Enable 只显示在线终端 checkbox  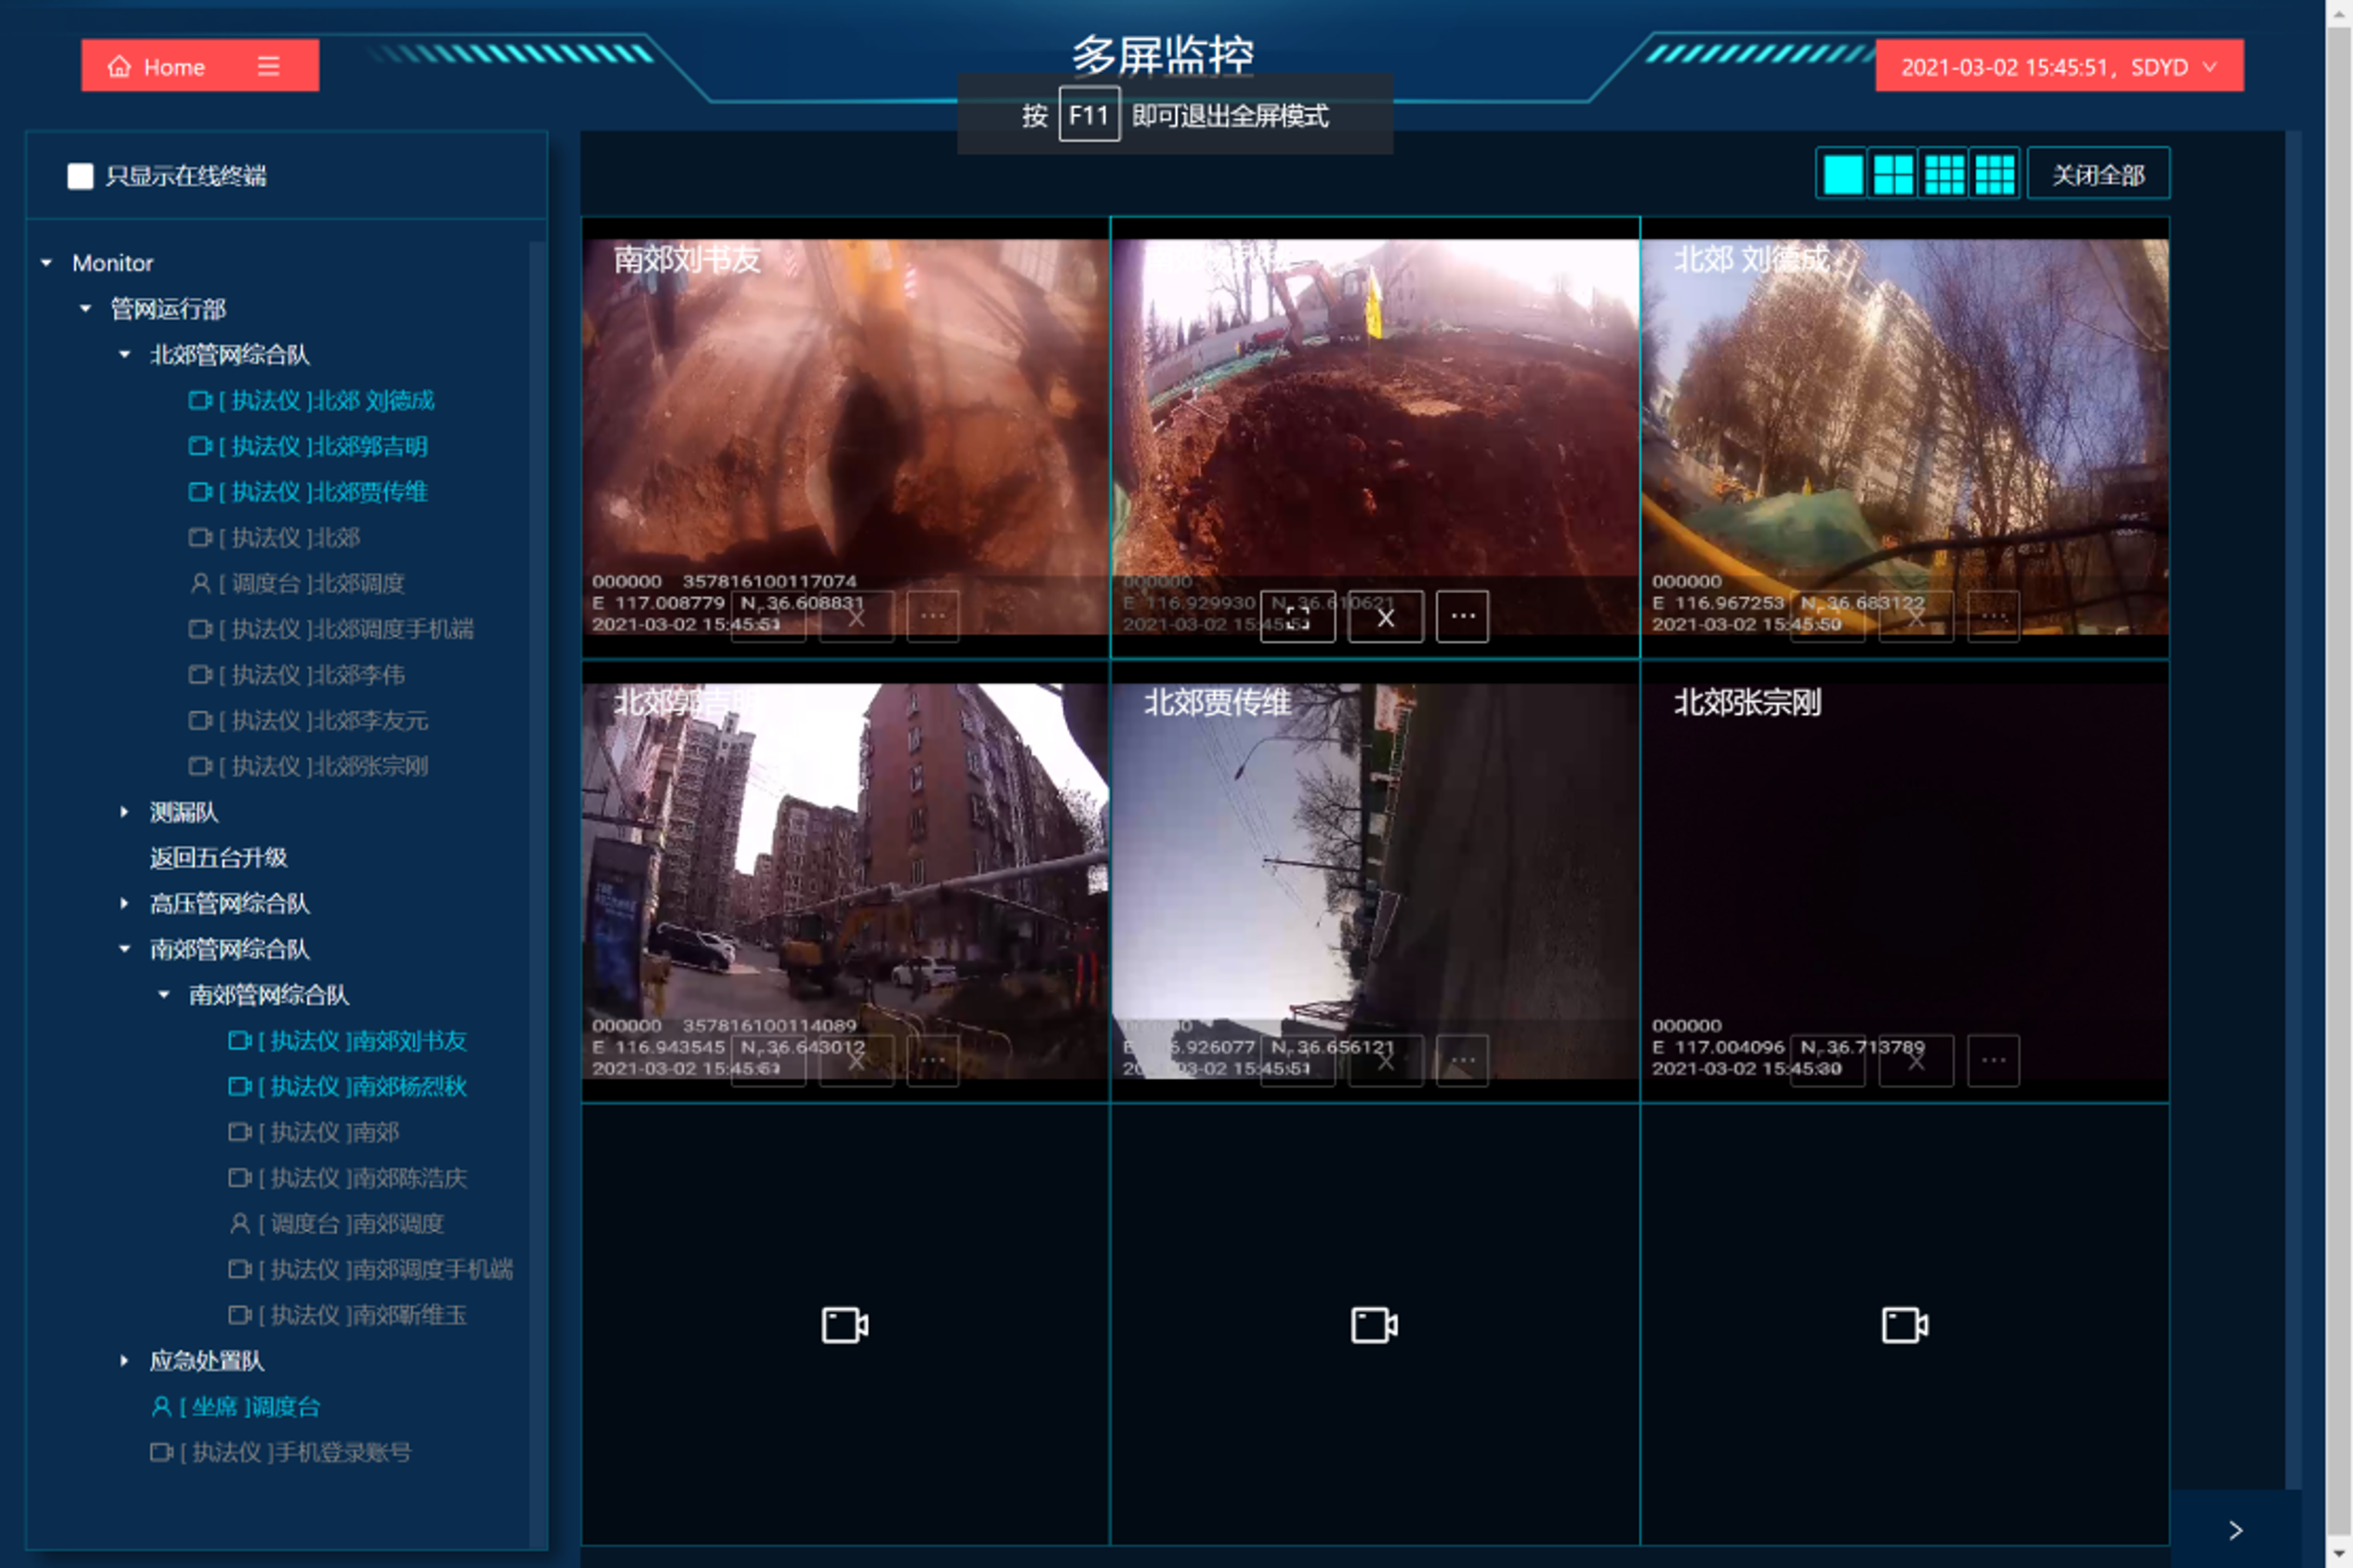click(x=80, y=176)
